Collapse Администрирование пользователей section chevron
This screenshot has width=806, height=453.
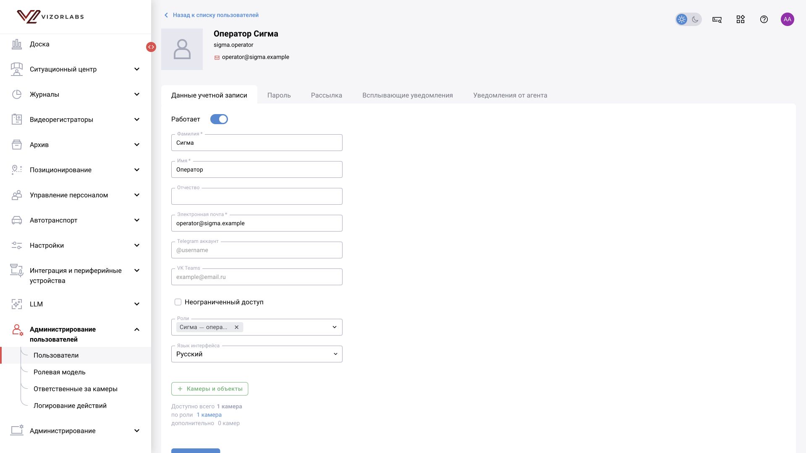pyautogui.click(x=137, y=329)
